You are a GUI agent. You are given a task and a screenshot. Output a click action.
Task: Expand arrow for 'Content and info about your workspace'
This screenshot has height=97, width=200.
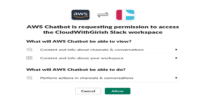[176, 58]
